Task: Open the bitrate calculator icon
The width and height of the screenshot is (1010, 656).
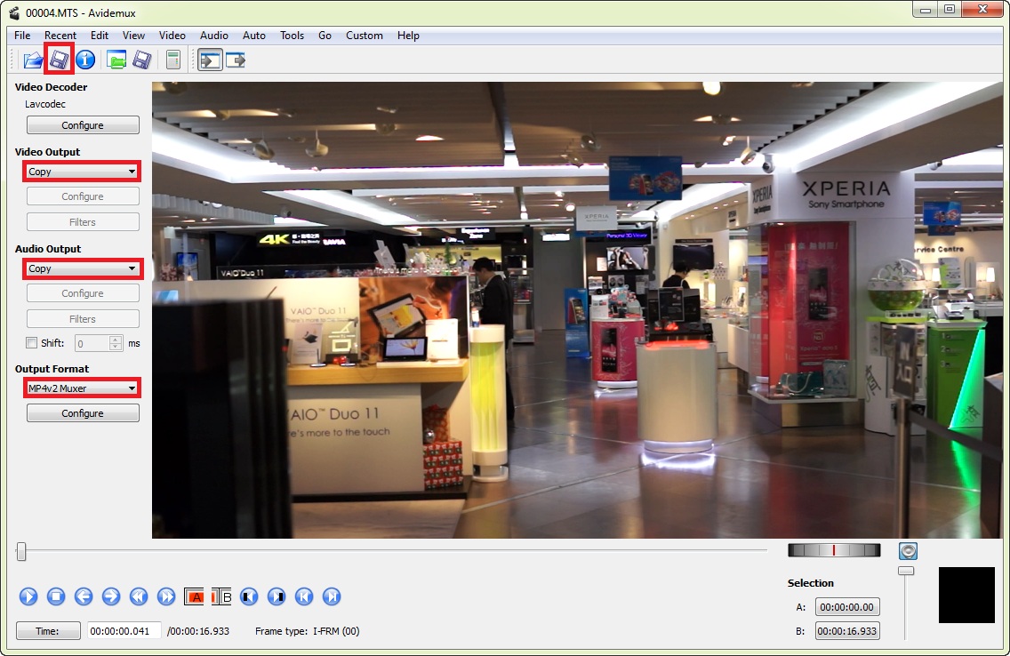Action: click(x=172, y=60)
